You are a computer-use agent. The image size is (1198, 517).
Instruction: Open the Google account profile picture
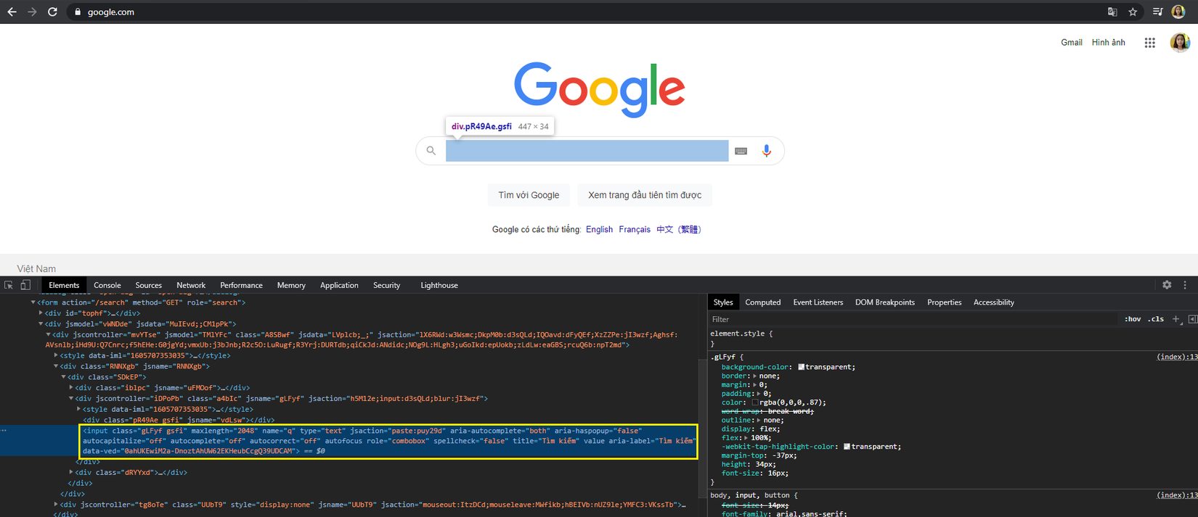coord(1180,43)
